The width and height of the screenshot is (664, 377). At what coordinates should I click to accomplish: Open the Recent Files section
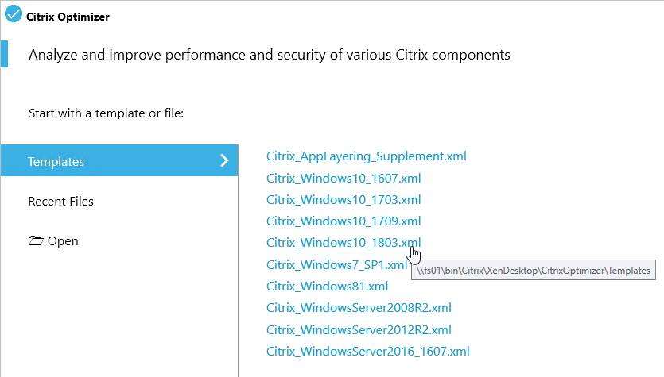point(60,201)
